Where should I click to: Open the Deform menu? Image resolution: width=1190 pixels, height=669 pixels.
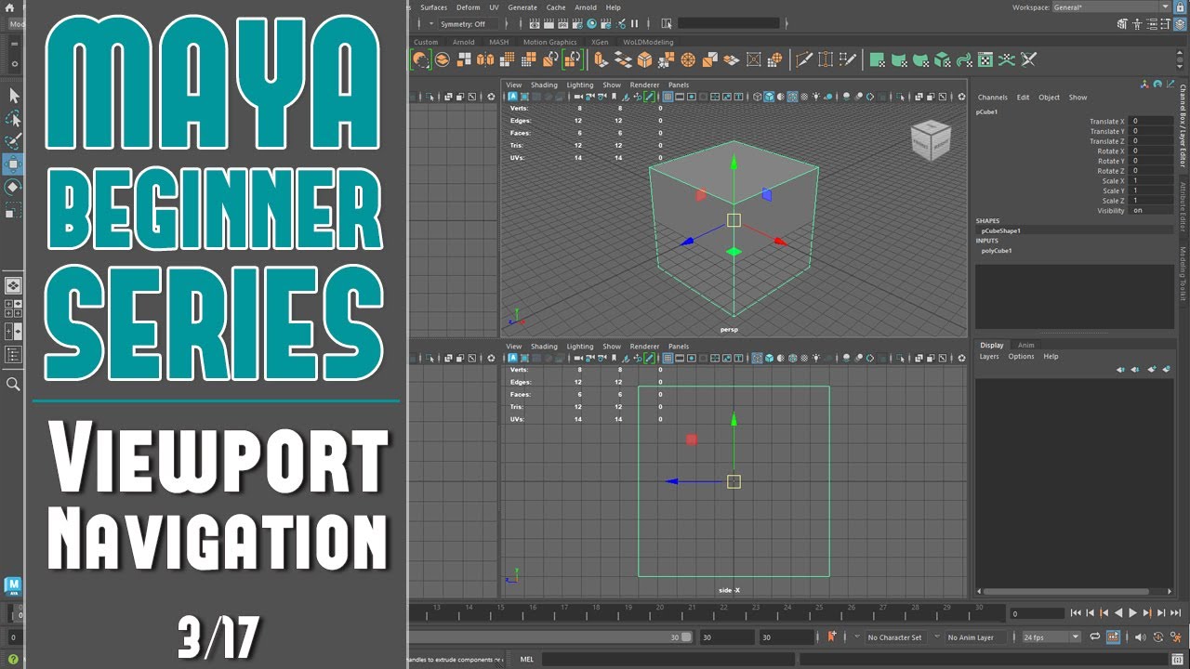click(x=469, y=7)
